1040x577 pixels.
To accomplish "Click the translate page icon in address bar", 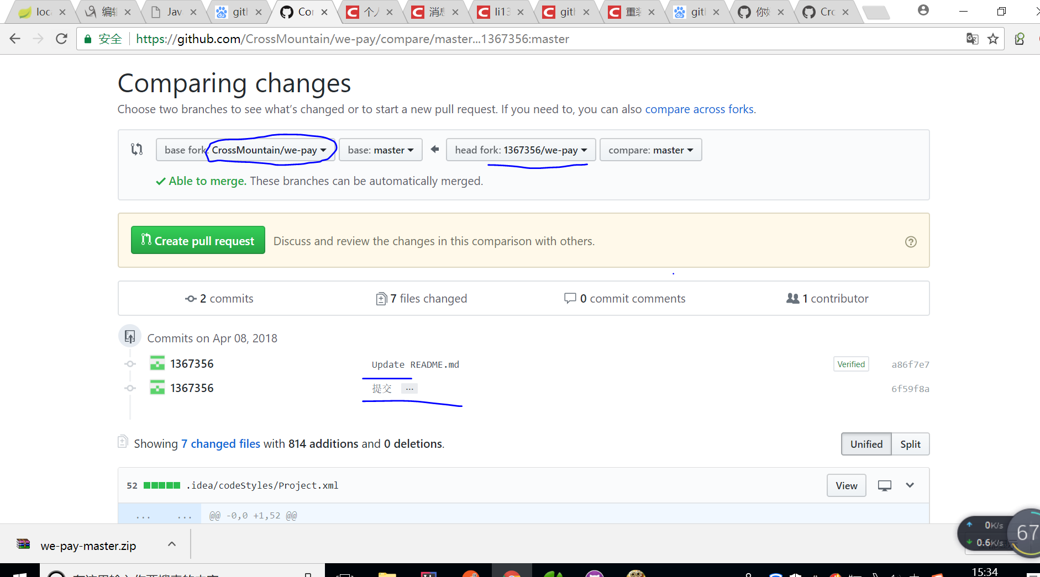I will pos(972,39).
